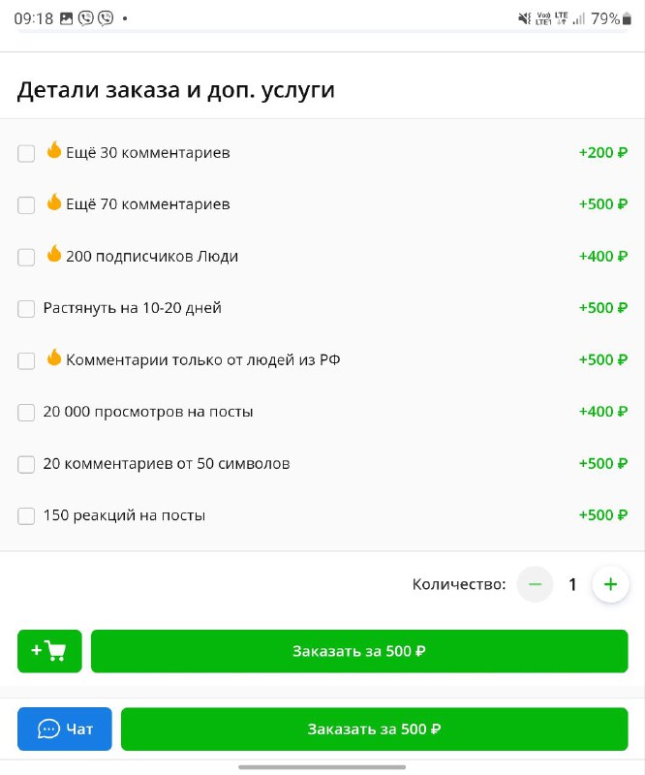Decrease quantity with the minus button
The image size is (645, 775).
(x=535, y=584)
